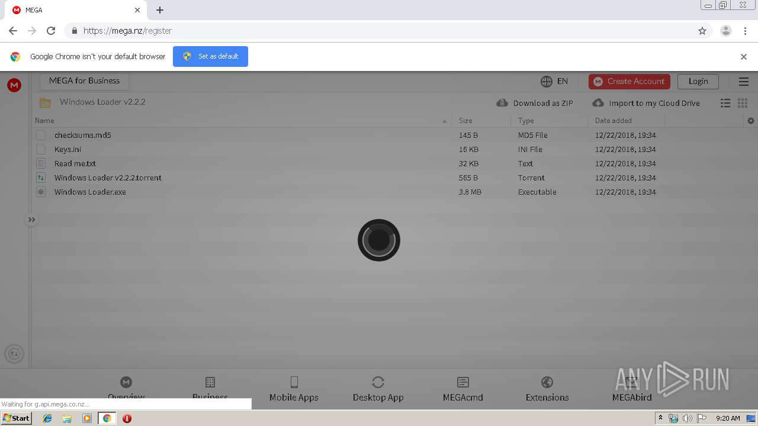Click the Create Account button
Viewport: 758px width, 426px height.
click(x=629, y=82)
